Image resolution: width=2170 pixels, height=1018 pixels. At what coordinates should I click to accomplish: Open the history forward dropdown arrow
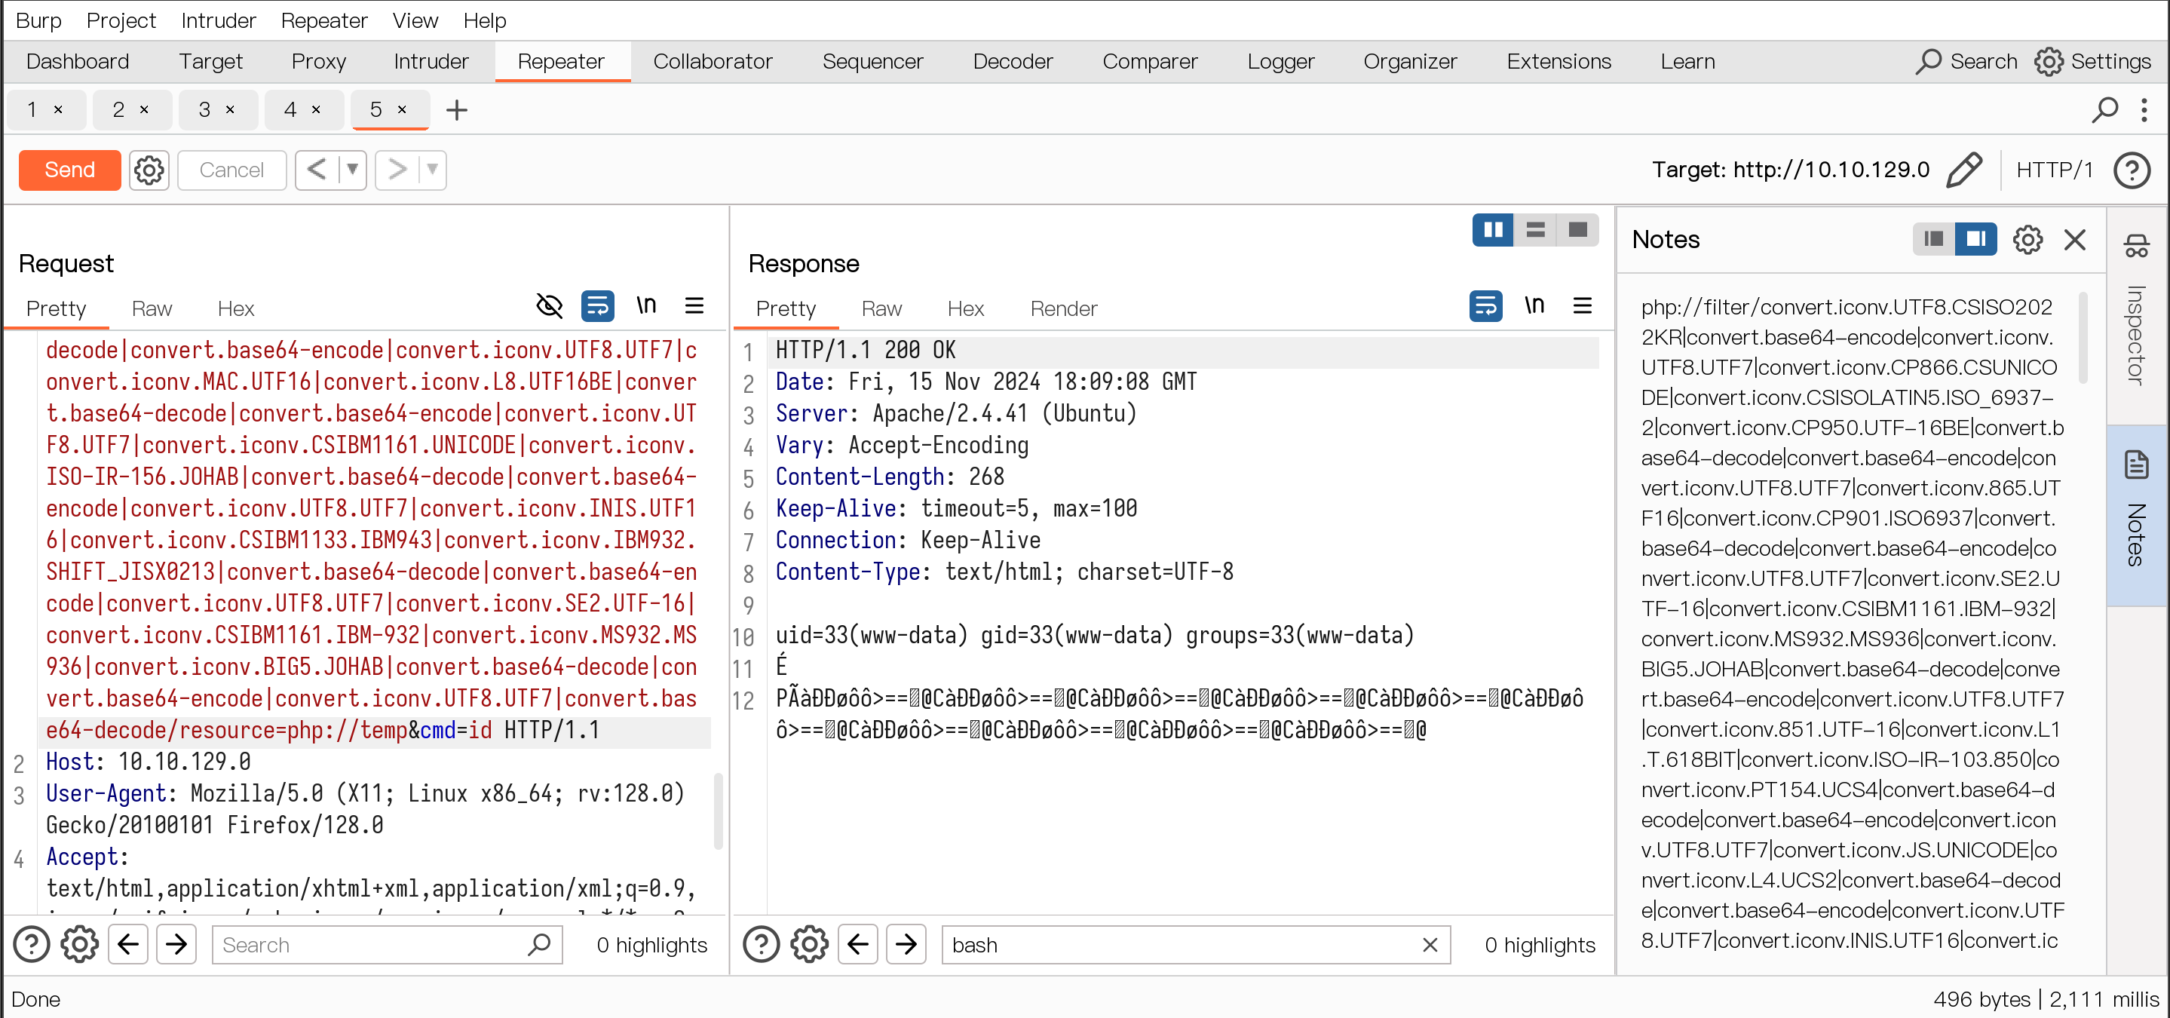tap(433, 170)
